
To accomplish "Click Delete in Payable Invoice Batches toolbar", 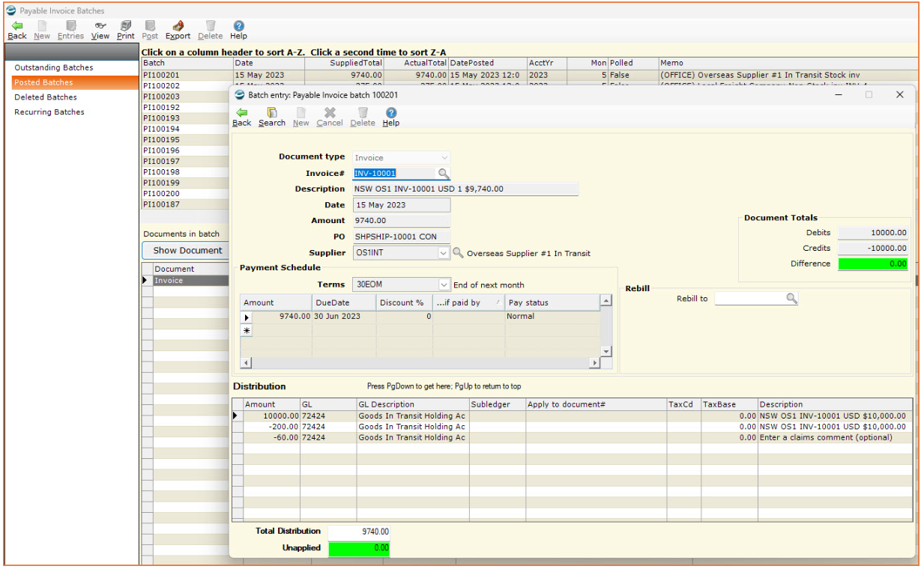I will pyautogui.click(x=211, y=30).
